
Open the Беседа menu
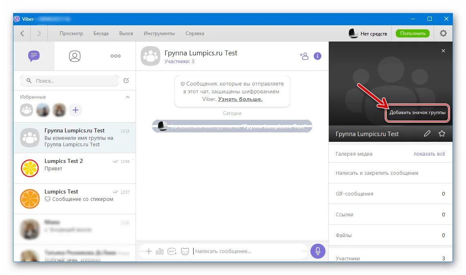pyautogui.click(x=101, y=33)
